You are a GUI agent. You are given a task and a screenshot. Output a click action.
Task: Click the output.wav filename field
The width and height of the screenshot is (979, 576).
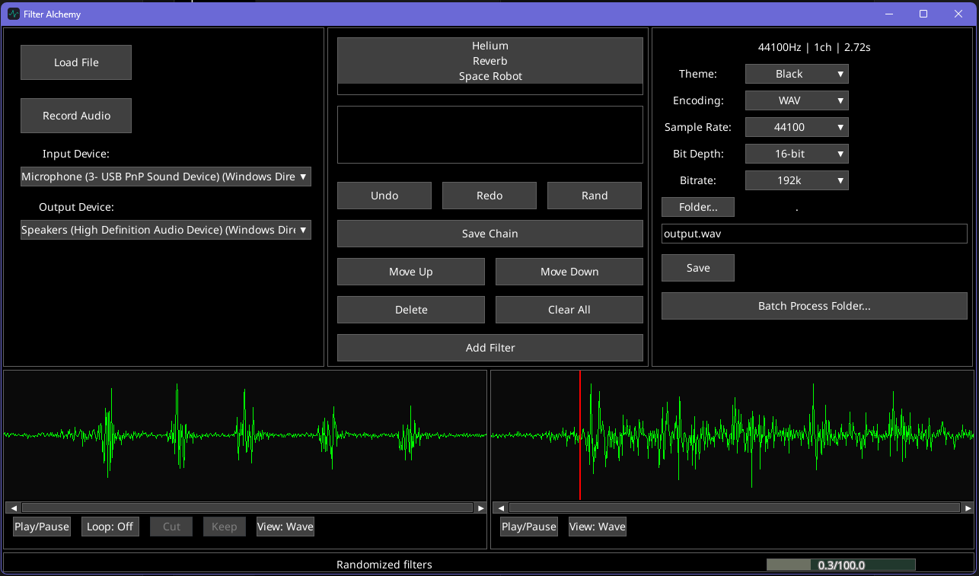pyautogui.click(x=814, y=234)
